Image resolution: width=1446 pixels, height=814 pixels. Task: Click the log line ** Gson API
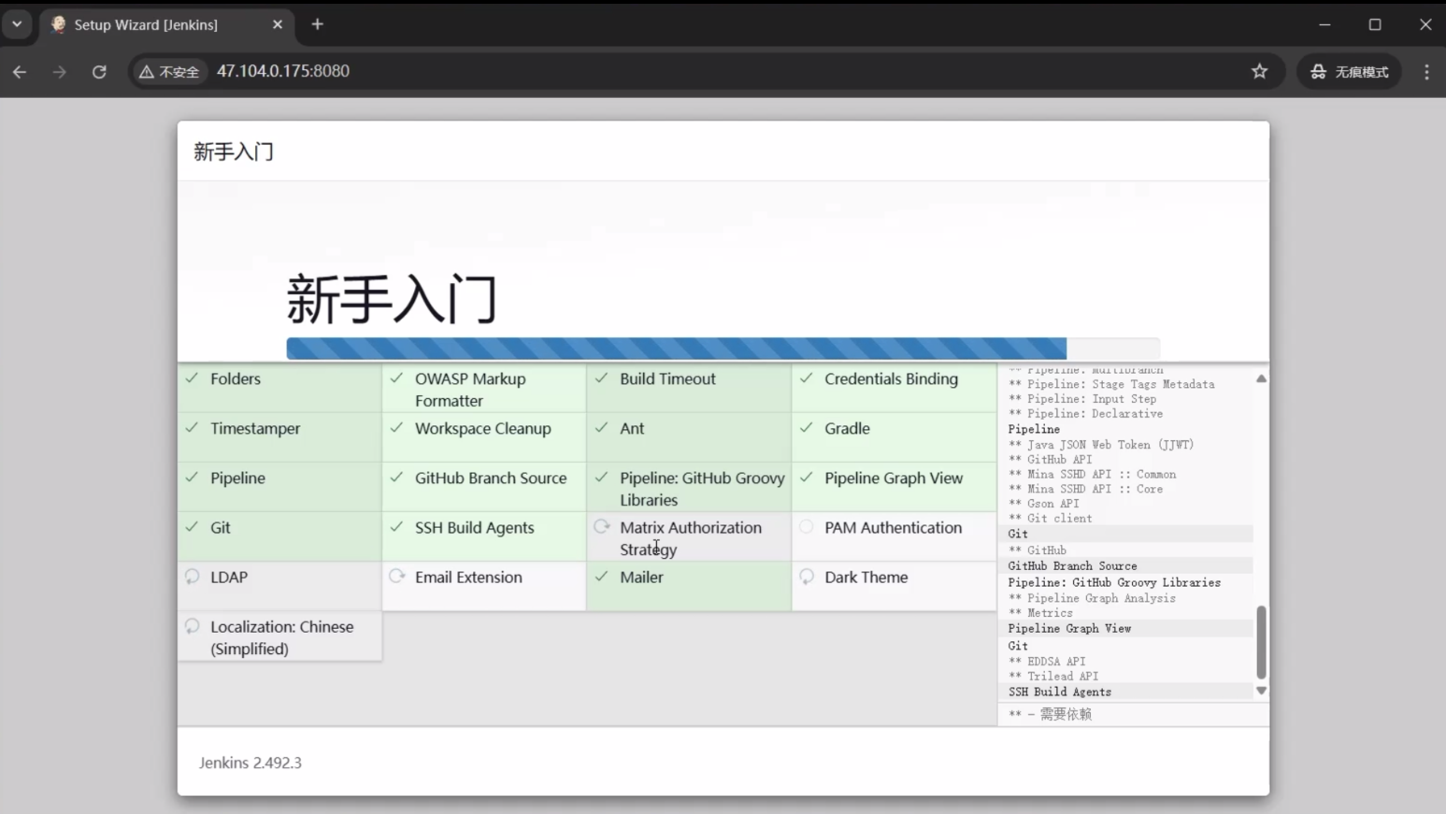tap(1043, 504)
